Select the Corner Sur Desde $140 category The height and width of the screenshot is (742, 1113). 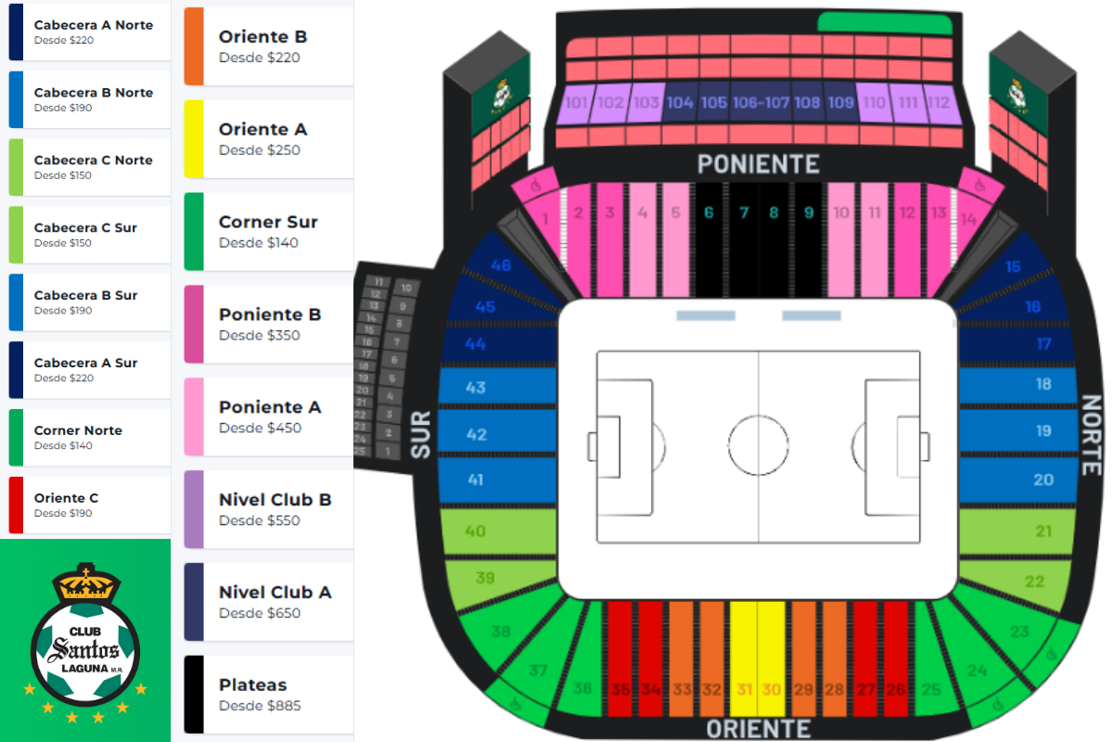click(x=268, y=231)
